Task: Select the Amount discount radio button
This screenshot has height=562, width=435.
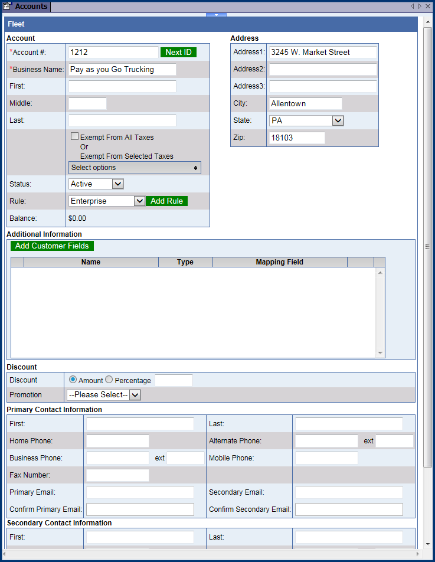Action: (73, 380)
